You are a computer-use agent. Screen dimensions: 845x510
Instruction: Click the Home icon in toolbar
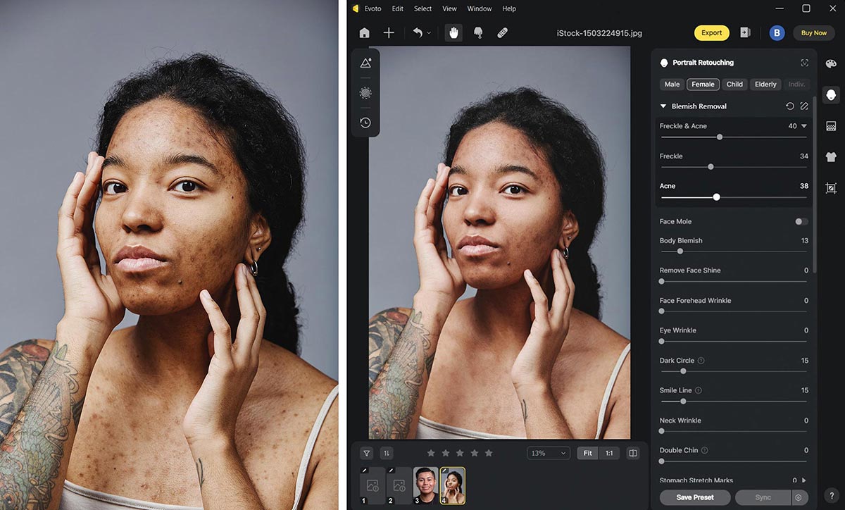pos(364,33)
